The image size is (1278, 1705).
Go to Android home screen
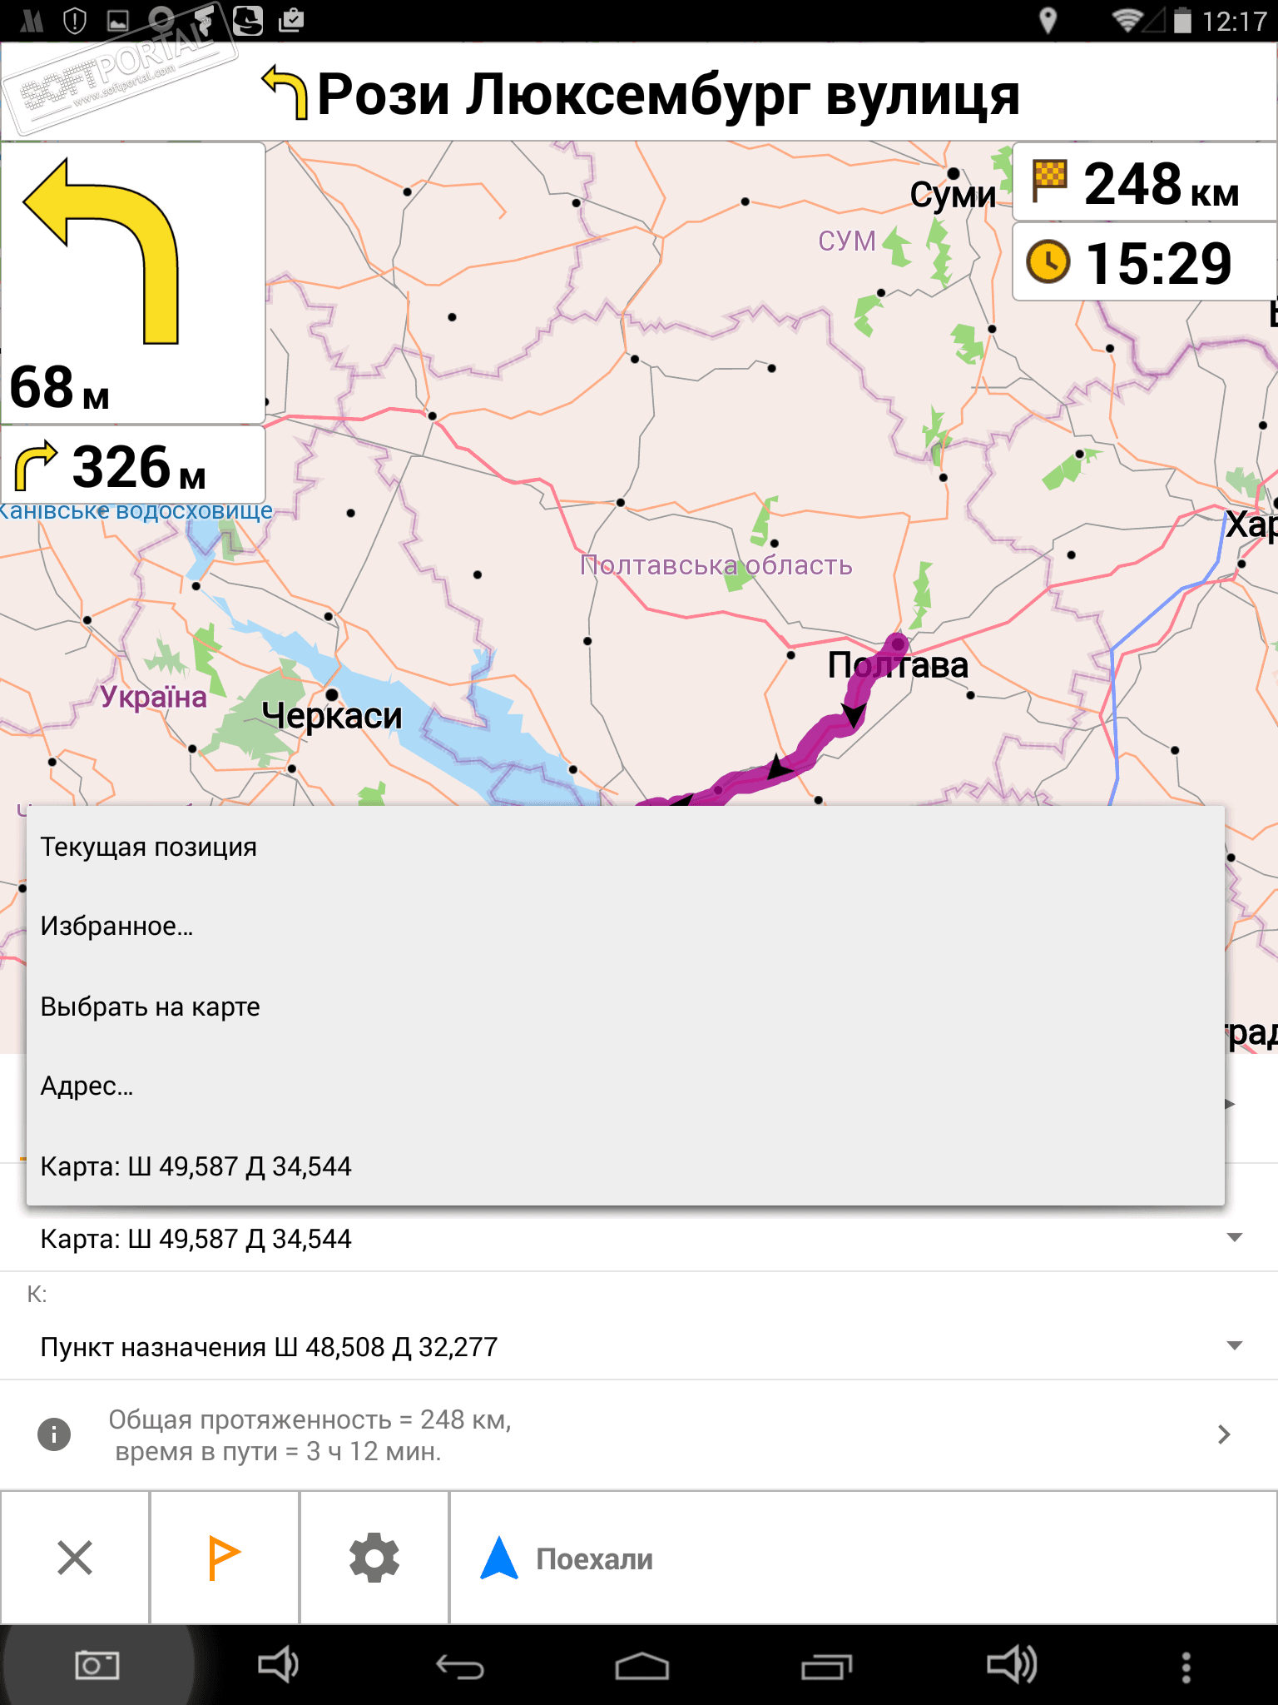[x=641, y=1667]
